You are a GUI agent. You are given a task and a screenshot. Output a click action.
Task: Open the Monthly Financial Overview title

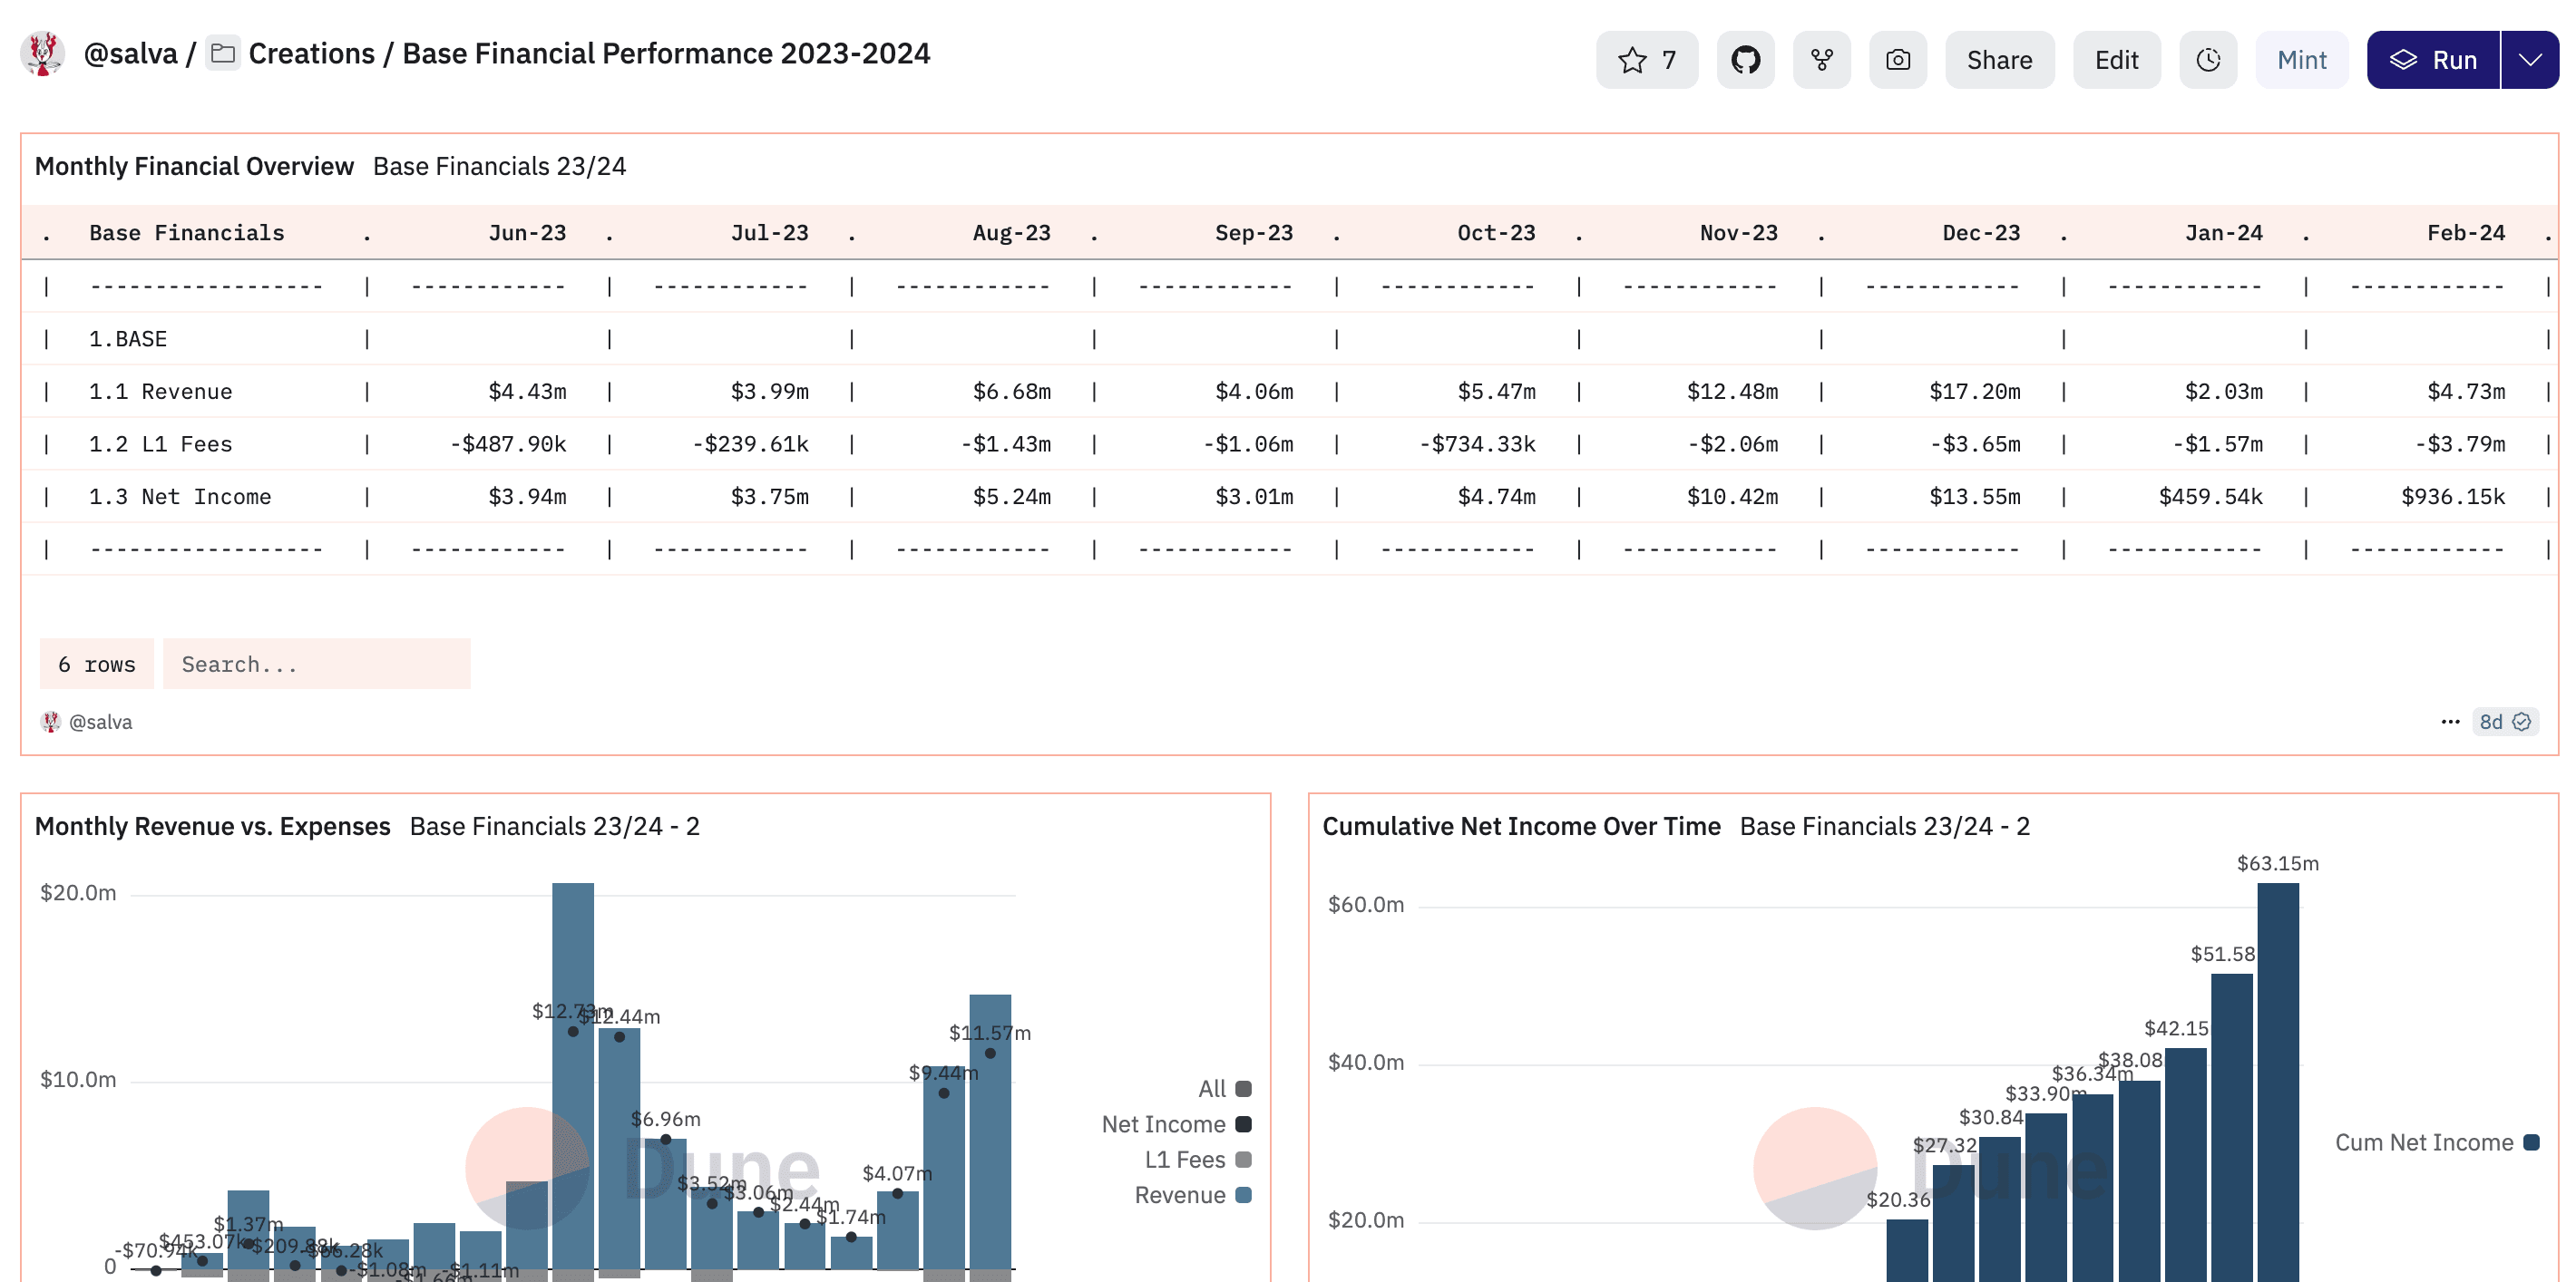click(x=194, y=166)
